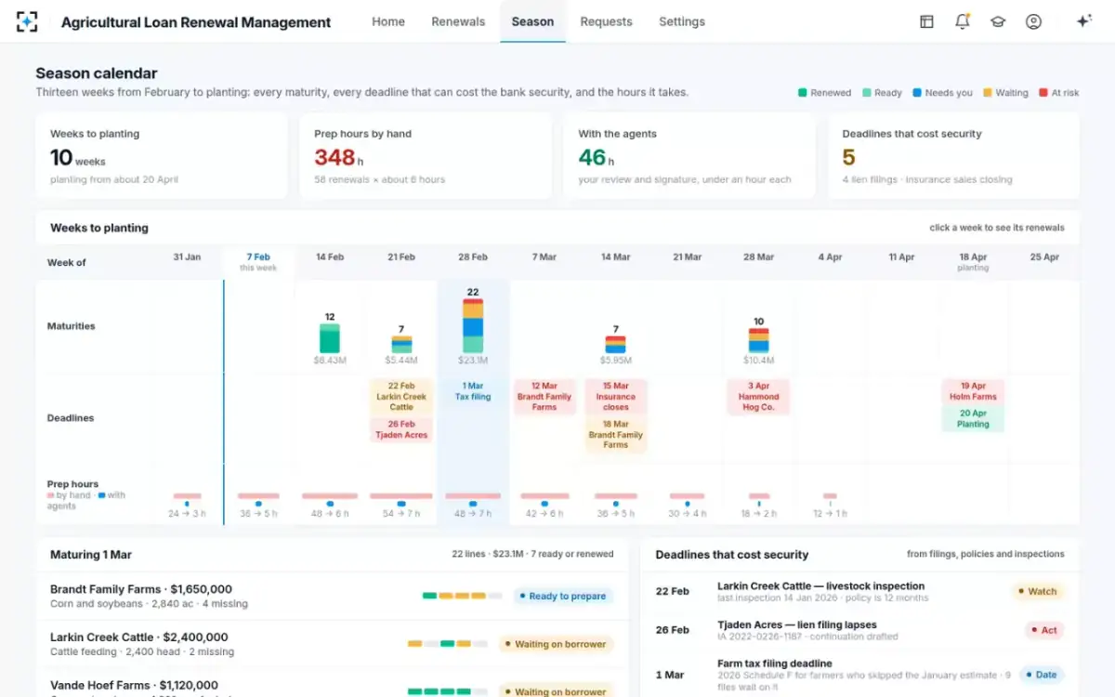Open the 18 Mar Brandt Family Farms chip
1115x697 pixels.
pyautogui.click(x=616, y=435)
